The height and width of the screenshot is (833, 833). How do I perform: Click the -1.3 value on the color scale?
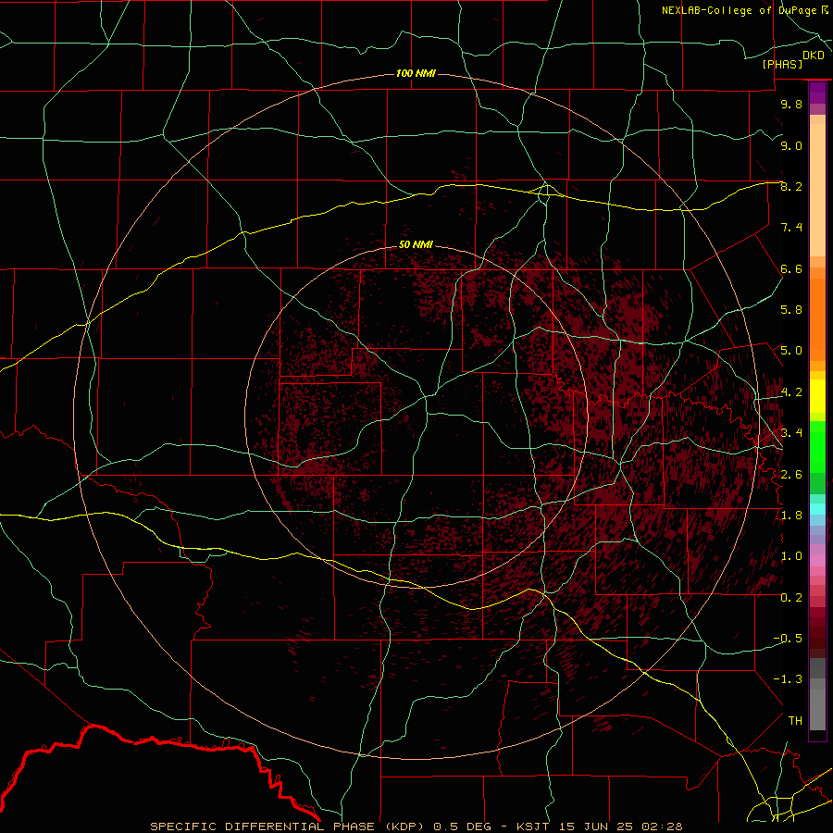(788, 679)
